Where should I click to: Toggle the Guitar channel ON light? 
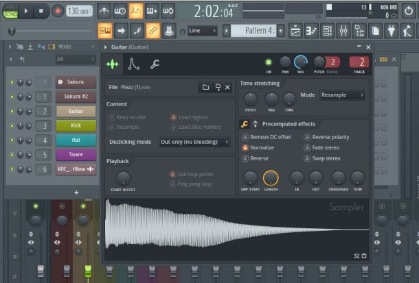click(x=269, y=62)
